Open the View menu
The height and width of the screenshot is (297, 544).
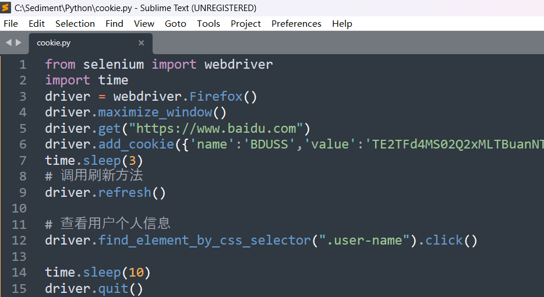point(144,23)
